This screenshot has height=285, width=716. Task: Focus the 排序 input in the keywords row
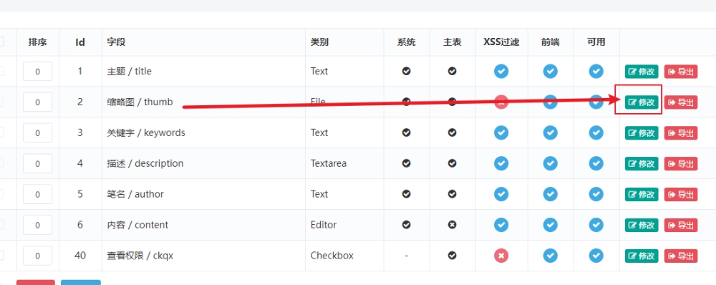click(37, 132)
